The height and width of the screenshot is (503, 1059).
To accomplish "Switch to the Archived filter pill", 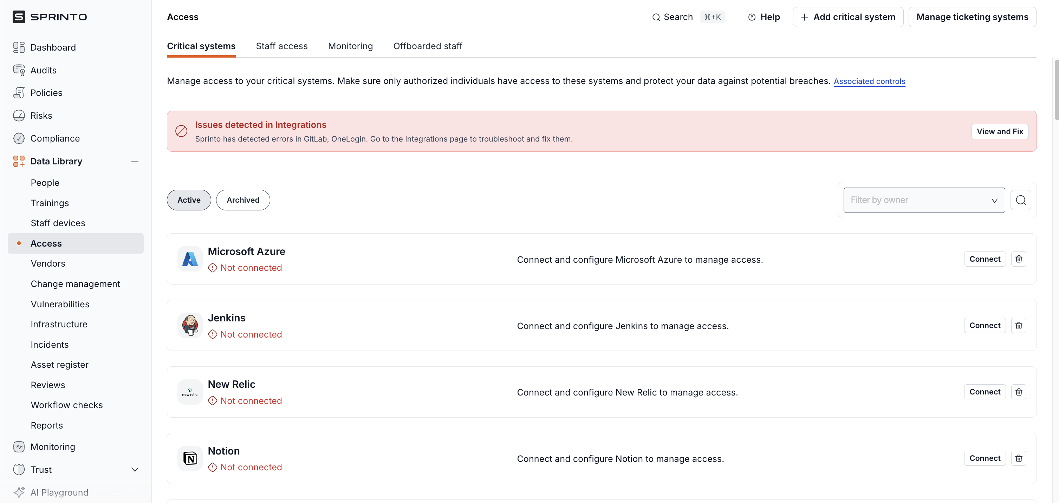I will tap(243, 200).
